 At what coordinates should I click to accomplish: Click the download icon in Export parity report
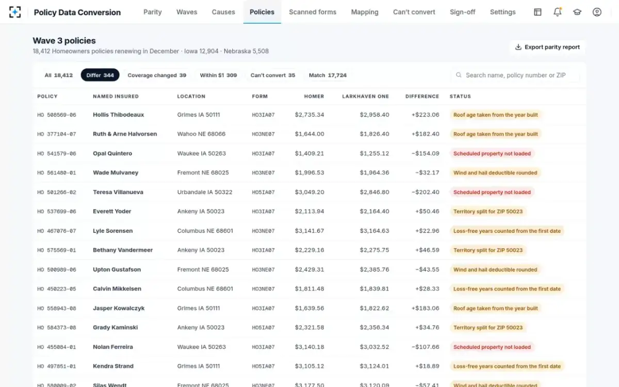click(x=518, y=47)
